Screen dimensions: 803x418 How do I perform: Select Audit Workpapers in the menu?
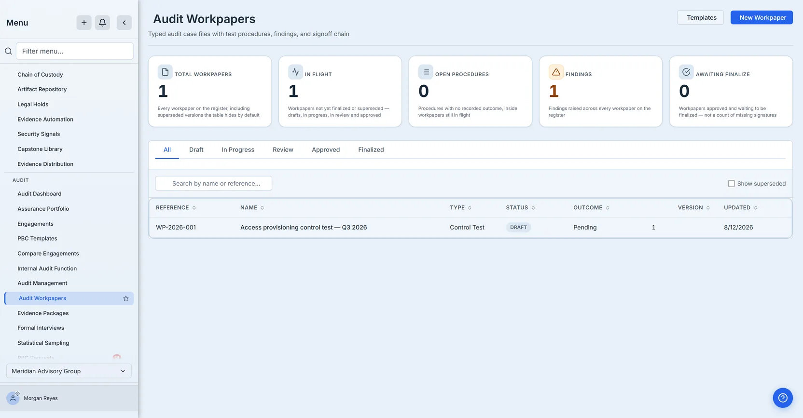(x=69, y=298)
